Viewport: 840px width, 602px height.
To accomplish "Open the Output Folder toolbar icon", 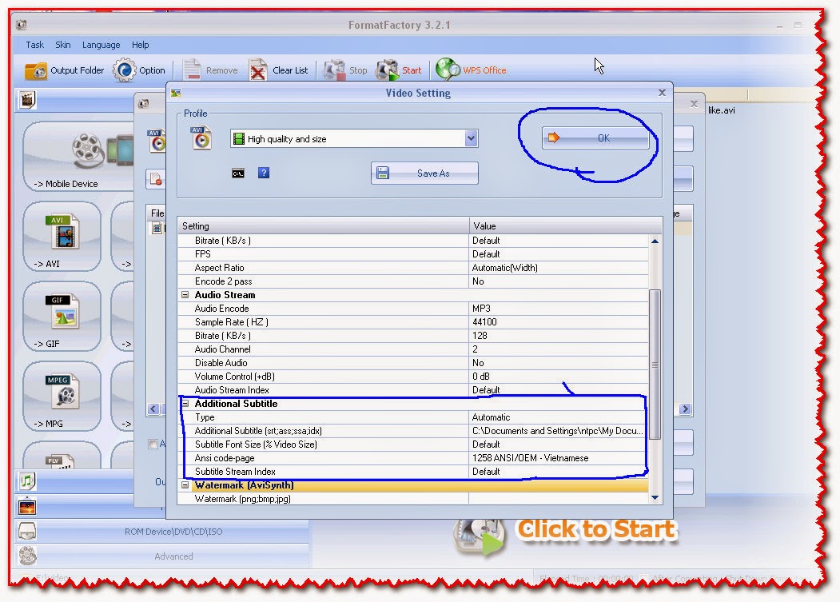I will [36, 71].
